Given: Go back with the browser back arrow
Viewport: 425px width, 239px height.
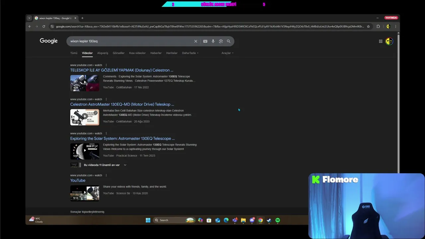Looking at the screenshot, I should click(x=30, y=27).
